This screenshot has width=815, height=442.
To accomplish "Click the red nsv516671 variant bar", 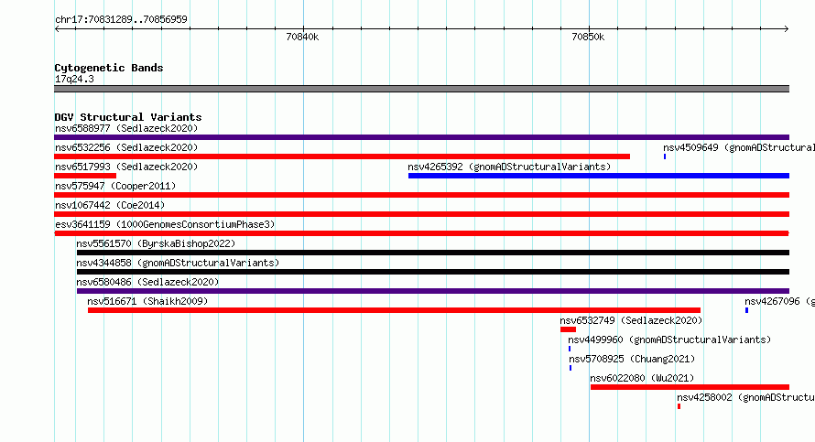I will point(394,310).
